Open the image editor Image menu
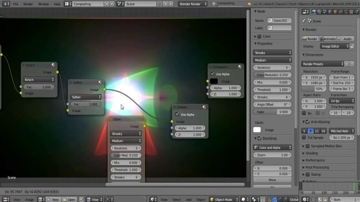 pyautogui.click(x=29, y=199)
